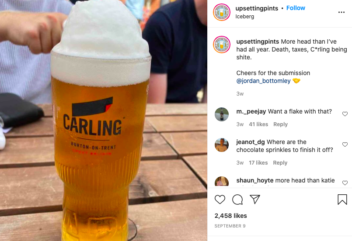Like m._peejay's comment heart
The height and width of the screenshot is (241, 352).
pos(345,114)
